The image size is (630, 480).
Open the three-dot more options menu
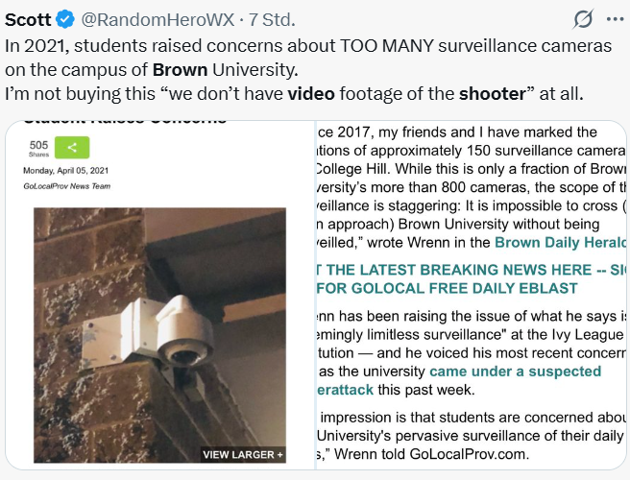[616, 19]
